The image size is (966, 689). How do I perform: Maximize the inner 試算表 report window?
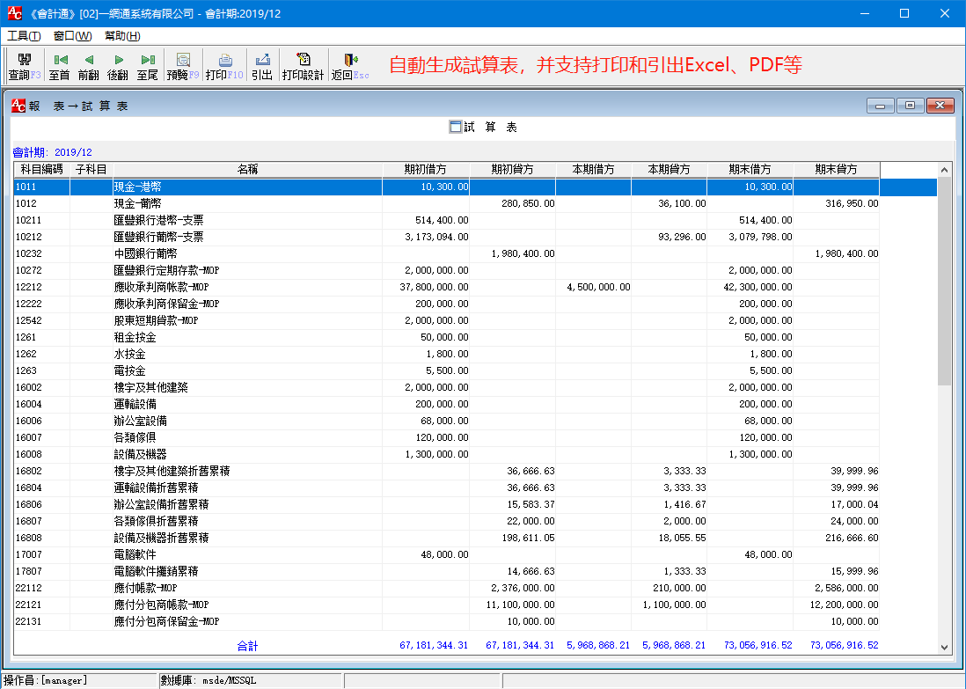(910, 106)
